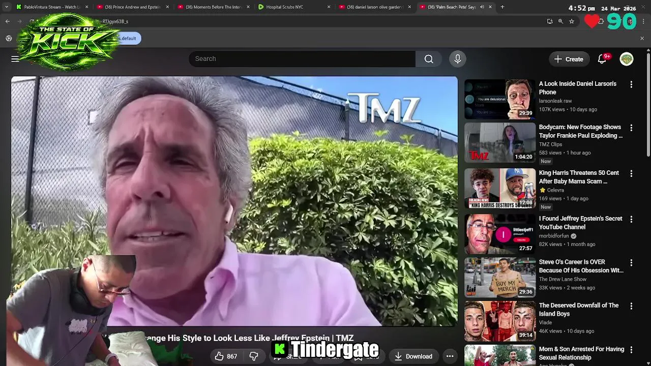Open the address bar zoom magnifier icon
Screen dimensions: 651x366
[560, 21]
